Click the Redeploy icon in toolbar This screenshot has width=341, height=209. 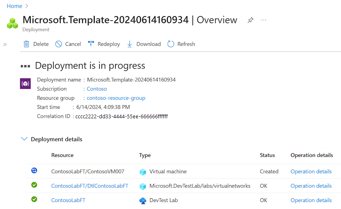(91, 44)
